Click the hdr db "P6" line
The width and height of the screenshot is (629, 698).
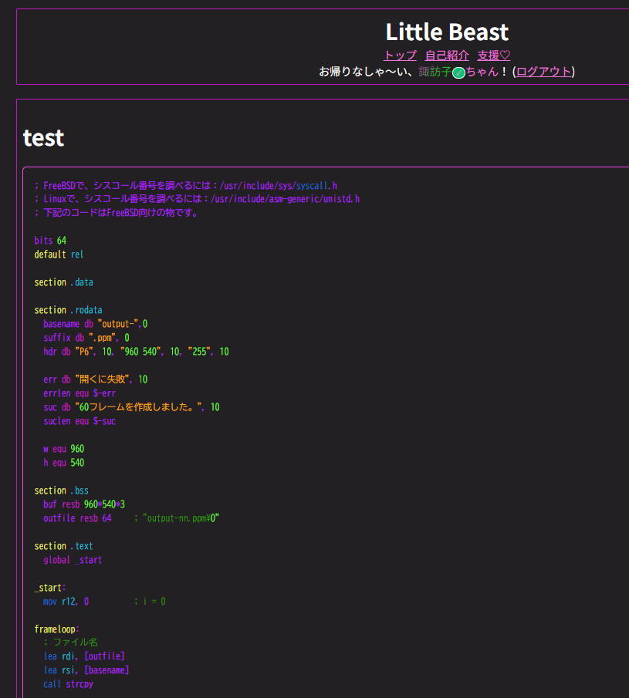point(136,352)
